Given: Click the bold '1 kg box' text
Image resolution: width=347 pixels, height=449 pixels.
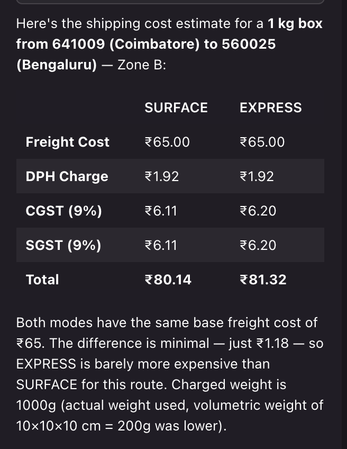Looking at the screenshot, I should (x=295, y=24).
